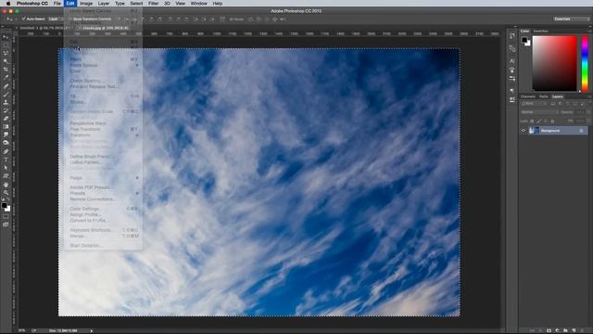Open the Paragraph panel icon

pos(512,91)
